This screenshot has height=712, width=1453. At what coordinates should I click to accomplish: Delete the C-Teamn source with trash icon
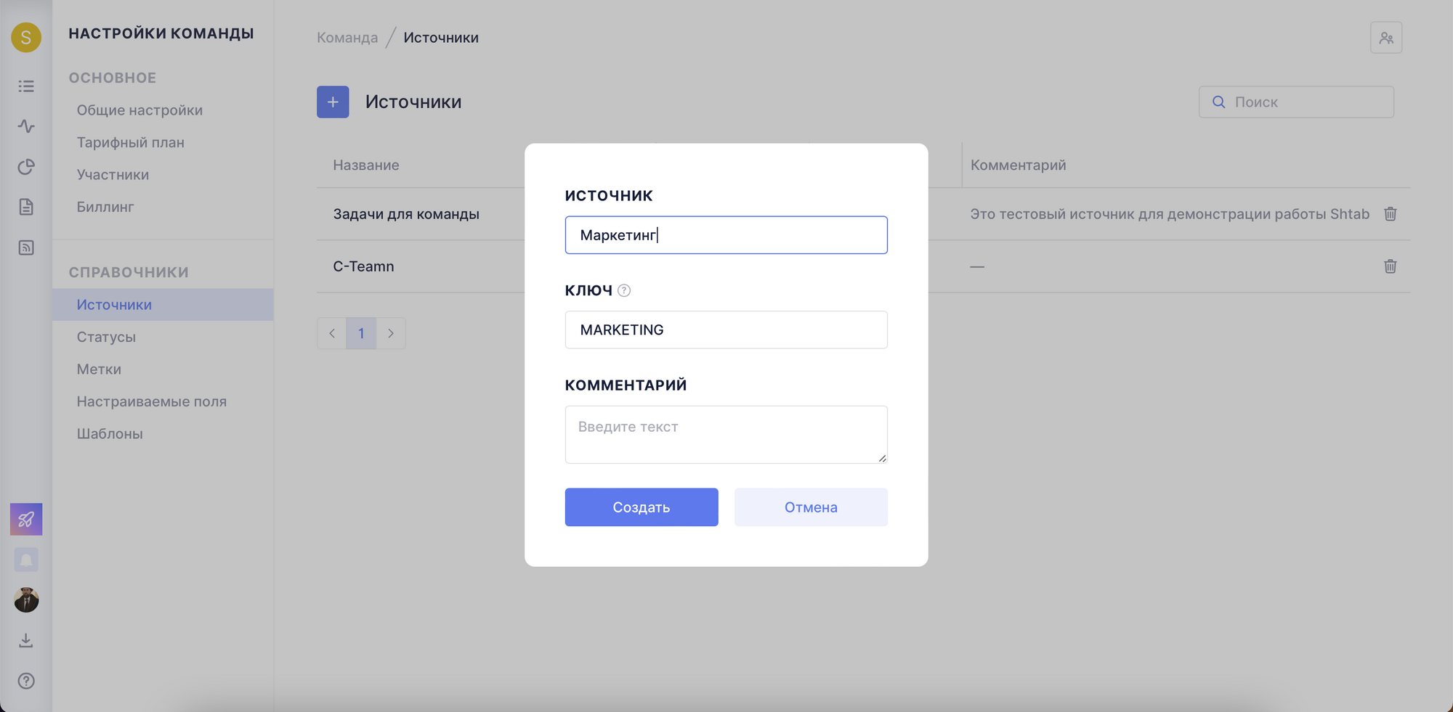[1390, 266]
